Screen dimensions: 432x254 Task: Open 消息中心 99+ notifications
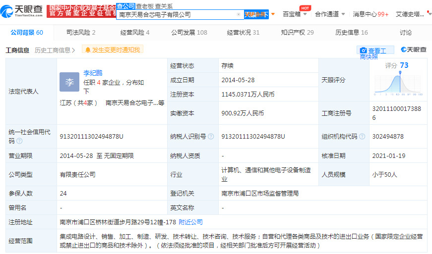[370, 14]
